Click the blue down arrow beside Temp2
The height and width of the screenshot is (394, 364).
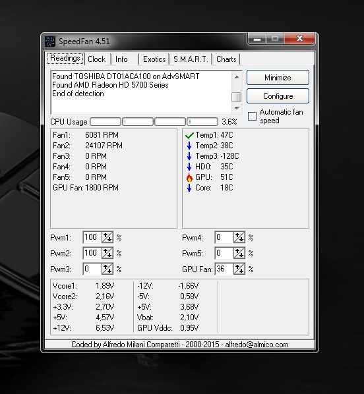pyautogui.click(x=189, y=146)
